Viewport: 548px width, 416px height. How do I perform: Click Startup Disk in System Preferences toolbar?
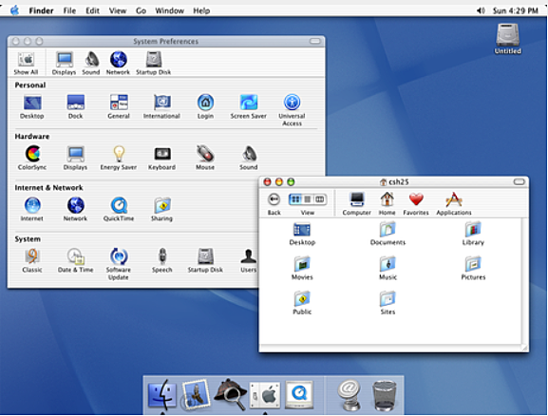154,63
